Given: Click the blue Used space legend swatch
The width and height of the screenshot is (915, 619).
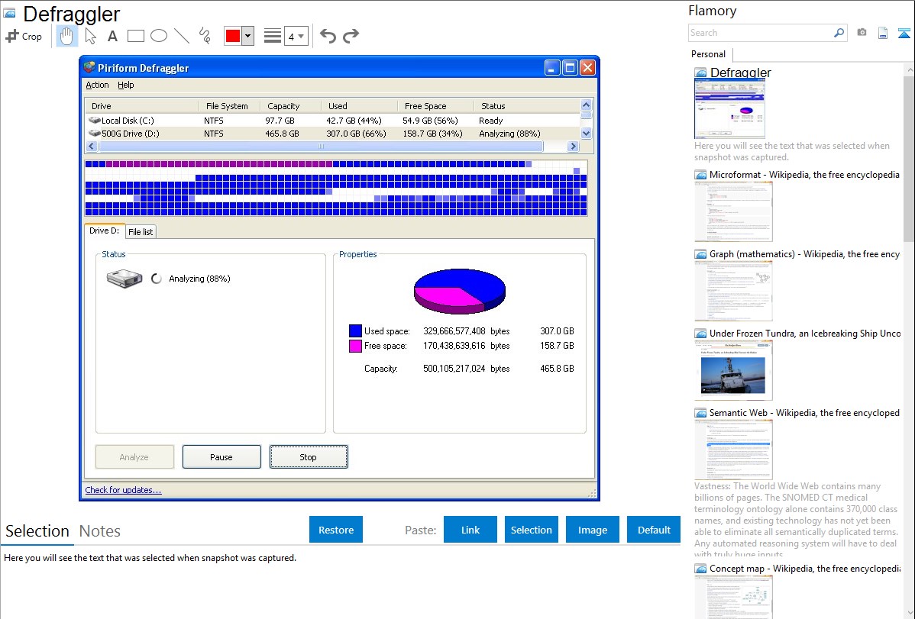Looking at the screenshot, I should [355, 330].
